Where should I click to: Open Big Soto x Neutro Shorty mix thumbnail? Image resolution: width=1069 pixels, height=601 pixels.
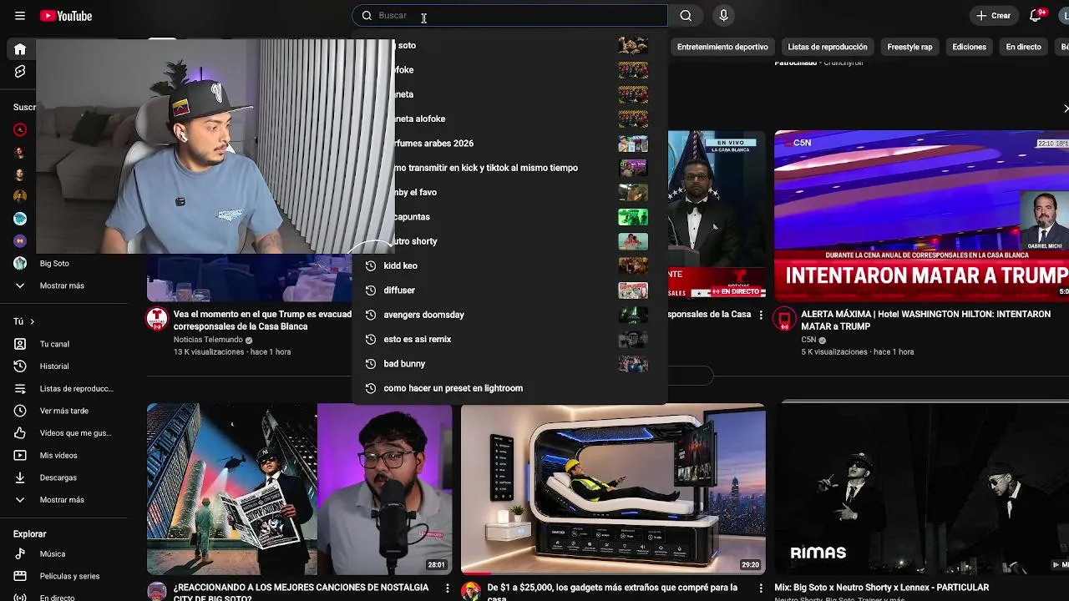(x=922, y=489)
